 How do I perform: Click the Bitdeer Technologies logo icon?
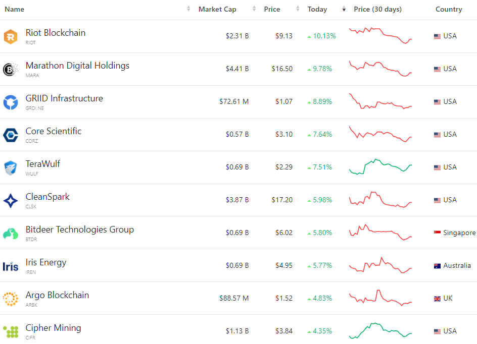coord(10,233)
